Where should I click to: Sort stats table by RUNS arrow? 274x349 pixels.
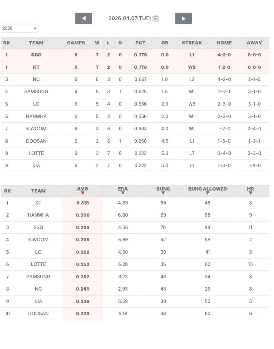point(163,193)
